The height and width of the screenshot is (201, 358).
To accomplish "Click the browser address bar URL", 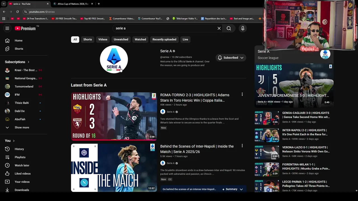I will (x=42, y=12).
